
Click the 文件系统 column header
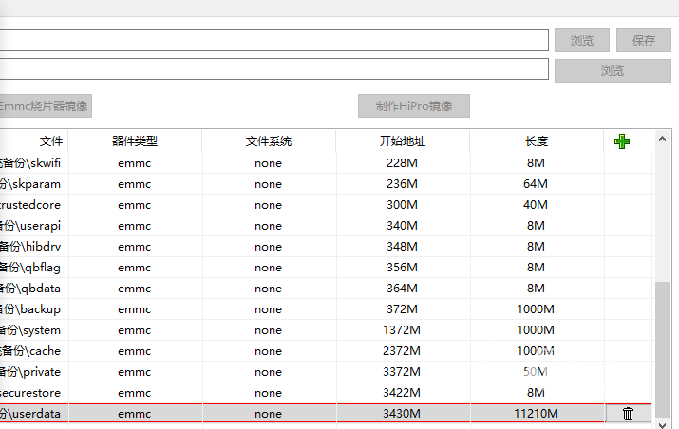click(269, 141)
